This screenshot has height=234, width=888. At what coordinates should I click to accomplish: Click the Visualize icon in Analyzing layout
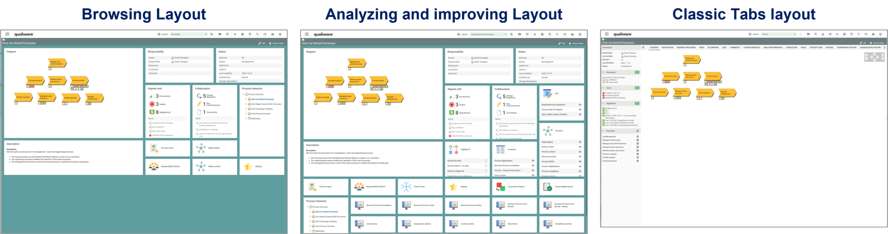click(548, 131)
